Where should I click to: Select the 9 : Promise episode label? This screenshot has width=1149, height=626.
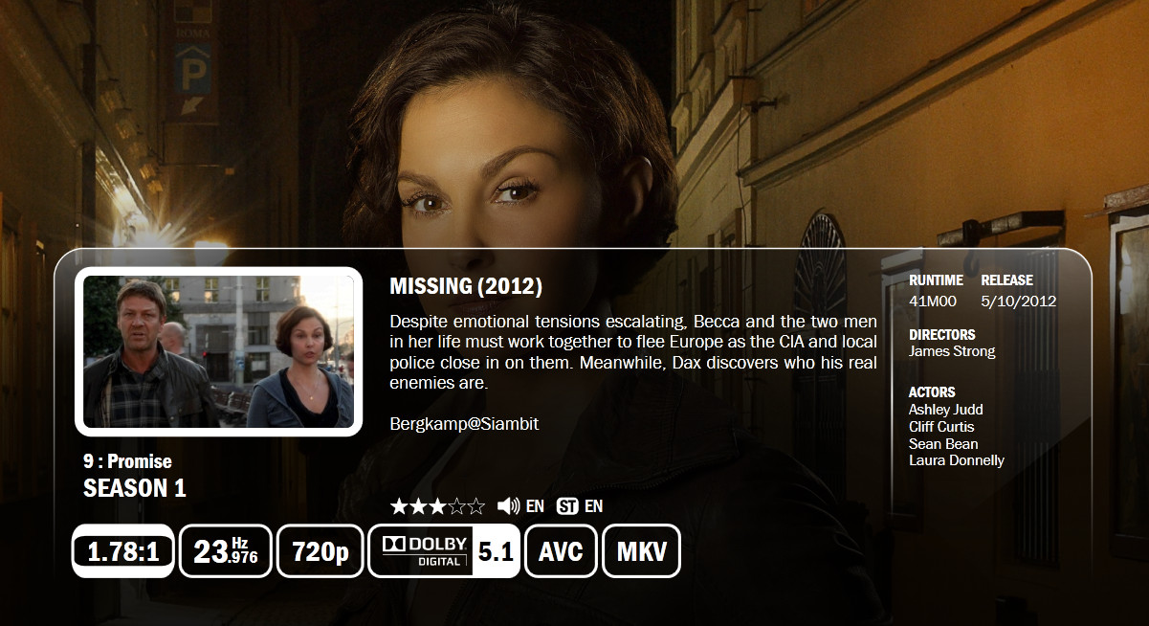click(x=127, y=462)
